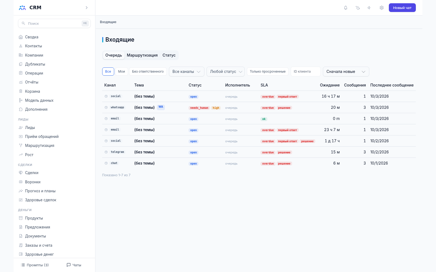Open the Сначала новые sort dropdown
This screenshot has height=272, width=436.
(346, 72)
